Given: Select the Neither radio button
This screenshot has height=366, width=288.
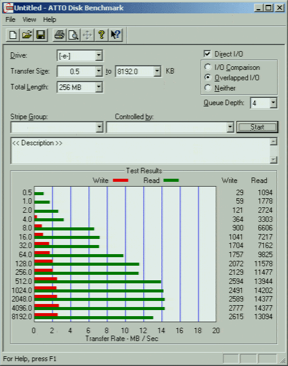Looking at the screenshot, I should click(208, 88).
